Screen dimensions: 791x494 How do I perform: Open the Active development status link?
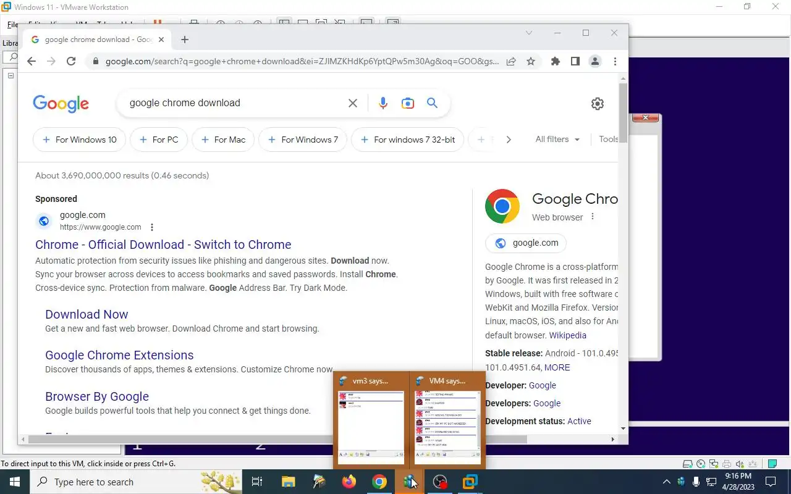pos(579,421)
